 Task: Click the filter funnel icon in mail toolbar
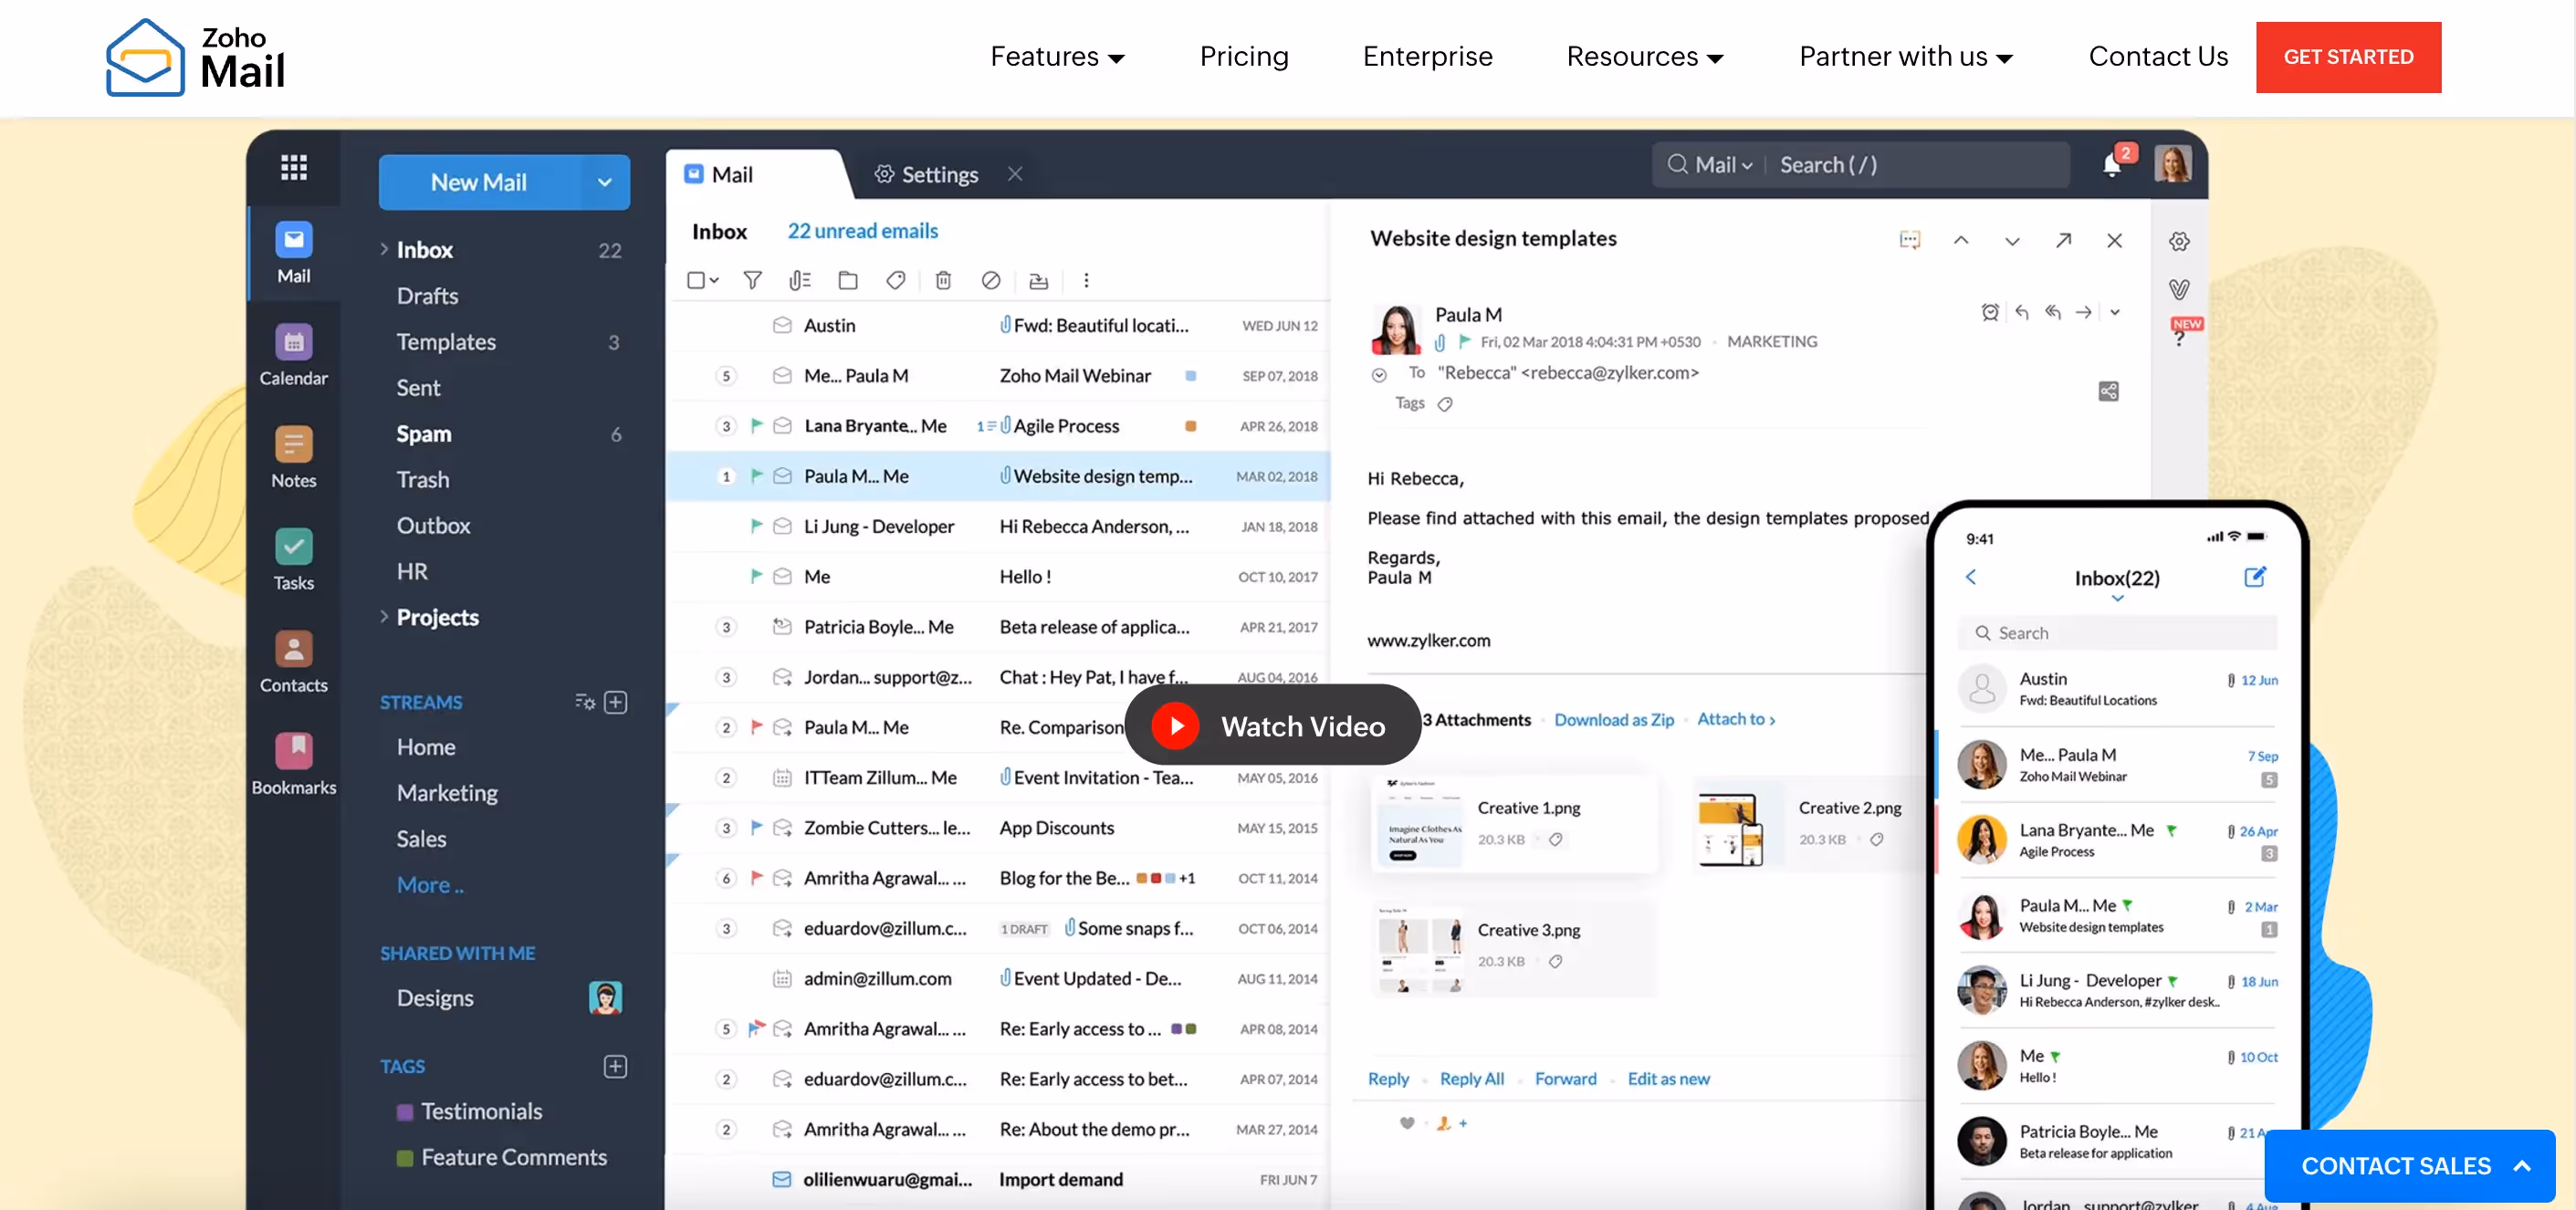(752, 280)
